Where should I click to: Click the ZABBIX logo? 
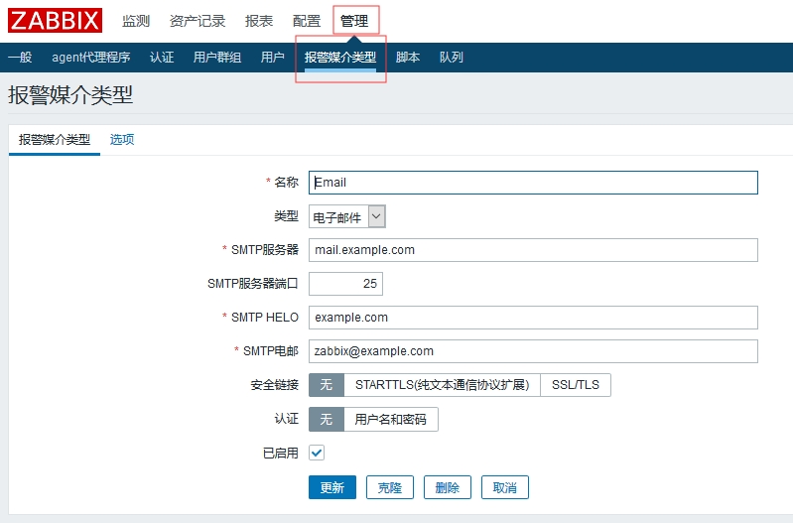[56, 21]
